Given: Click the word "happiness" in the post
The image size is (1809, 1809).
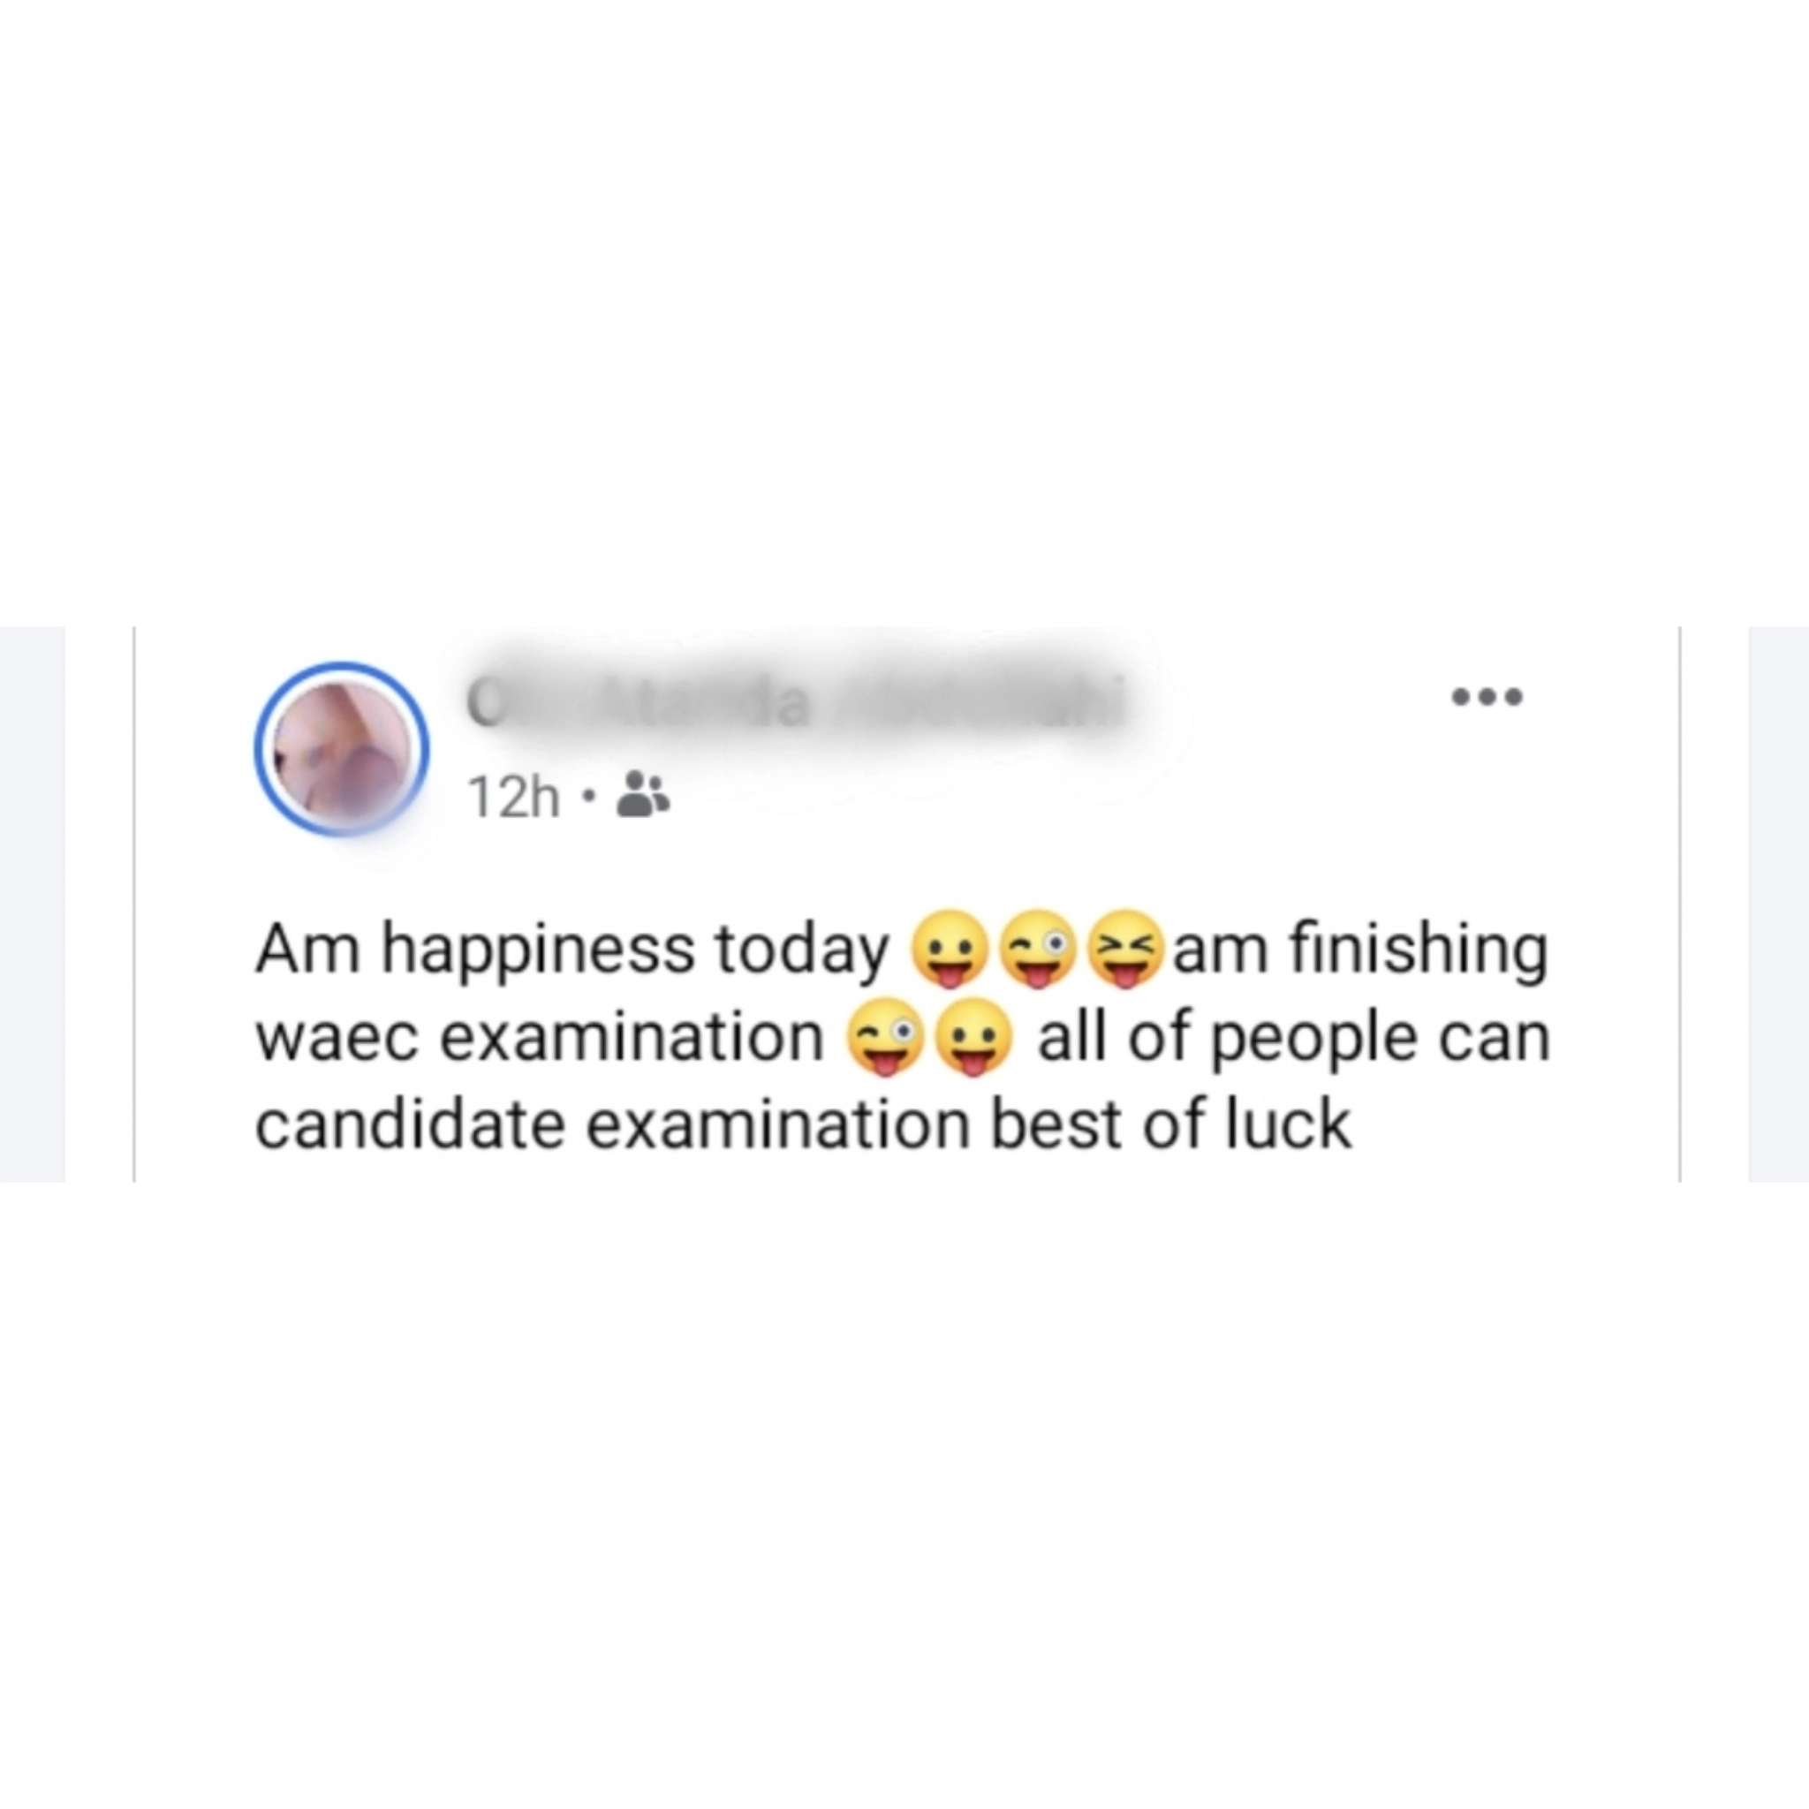Looking at the screenshot, I should [537, 952].
